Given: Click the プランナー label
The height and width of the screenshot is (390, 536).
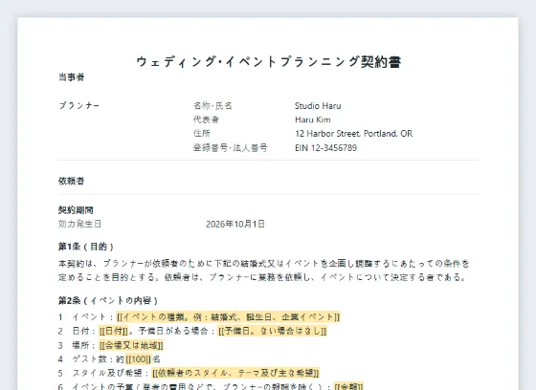Looking at the screenshot, I should (79, 105).
